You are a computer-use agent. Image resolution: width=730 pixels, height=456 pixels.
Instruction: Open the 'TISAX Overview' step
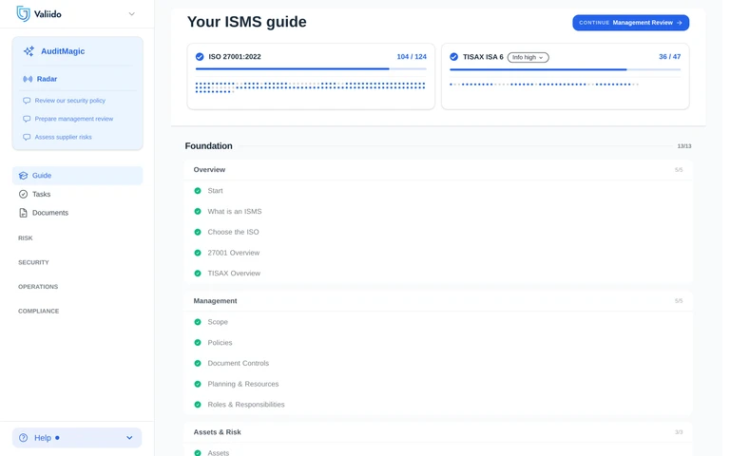pos(234,274)
